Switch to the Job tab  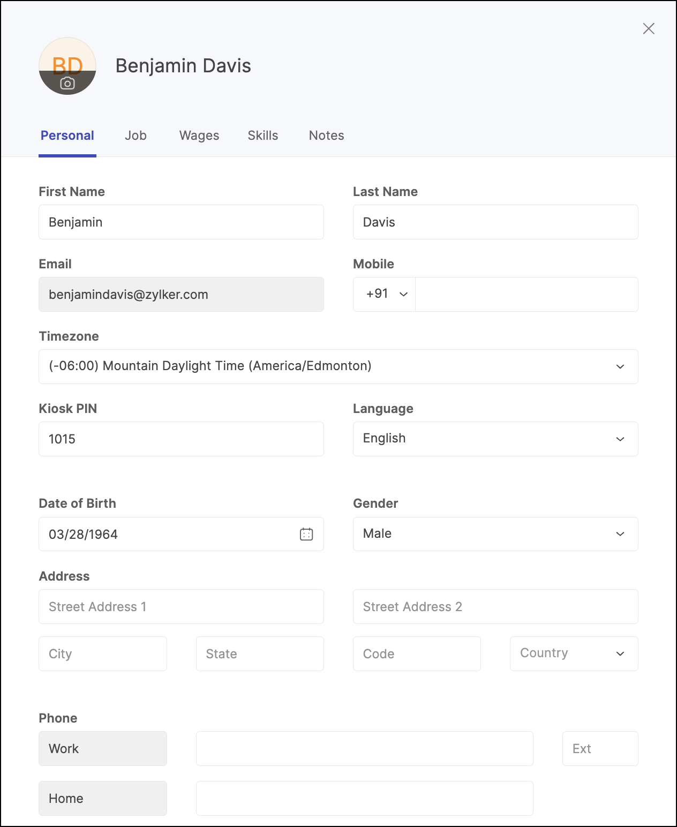point(136,136)
